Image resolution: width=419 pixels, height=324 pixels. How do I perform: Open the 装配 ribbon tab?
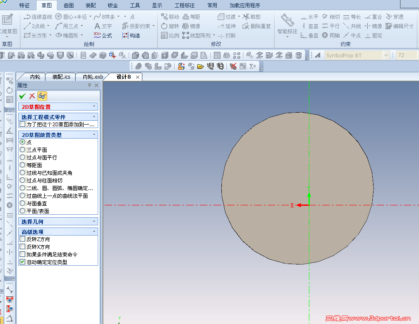tap(91, 6)
